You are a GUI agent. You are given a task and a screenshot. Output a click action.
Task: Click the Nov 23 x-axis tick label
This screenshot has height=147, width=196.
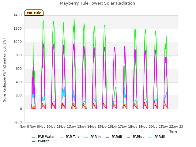178,126
